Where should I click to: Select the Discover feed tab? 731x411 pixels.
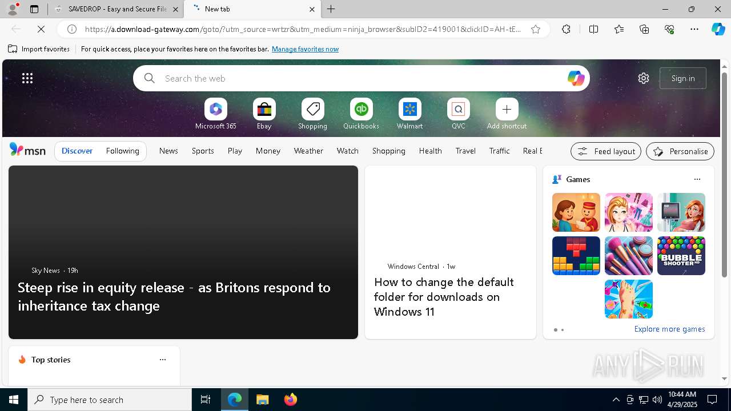[77, 151]
